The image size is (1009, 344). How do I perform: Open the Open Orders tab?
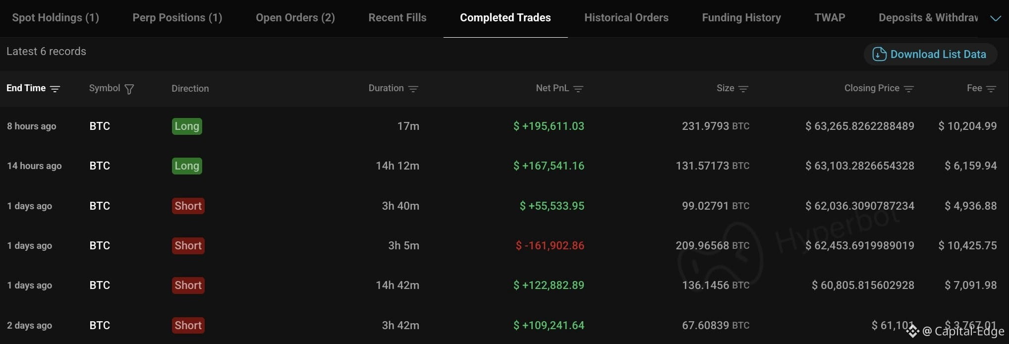[x=295, y=18]
